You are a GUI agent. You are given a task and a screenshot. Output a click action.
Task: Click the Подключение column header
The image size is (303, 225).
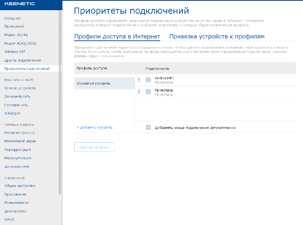pyautogui.click(x=157, y=69)
